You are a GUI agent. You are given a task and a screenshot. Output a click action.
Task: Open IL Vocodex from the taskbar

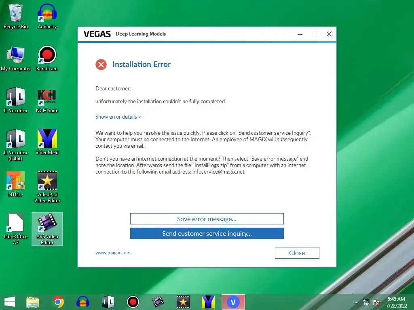pos(108,302)
